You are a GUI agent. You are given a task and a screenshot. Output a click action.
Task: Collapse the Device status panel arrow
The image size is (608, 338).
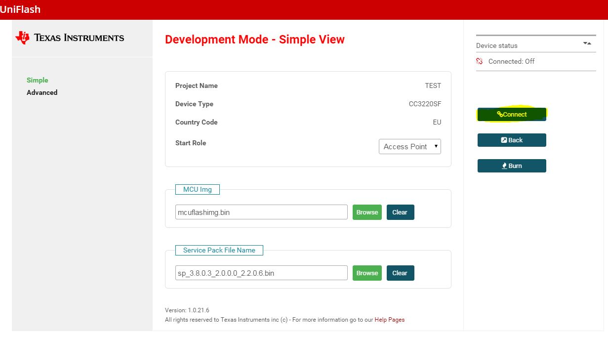pyautogui.click(x=587, y=43)
